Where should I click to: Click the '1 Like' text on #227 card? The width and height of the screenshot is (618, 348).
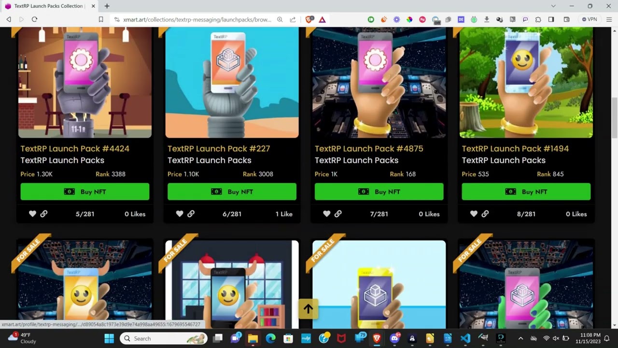(284, 214)
